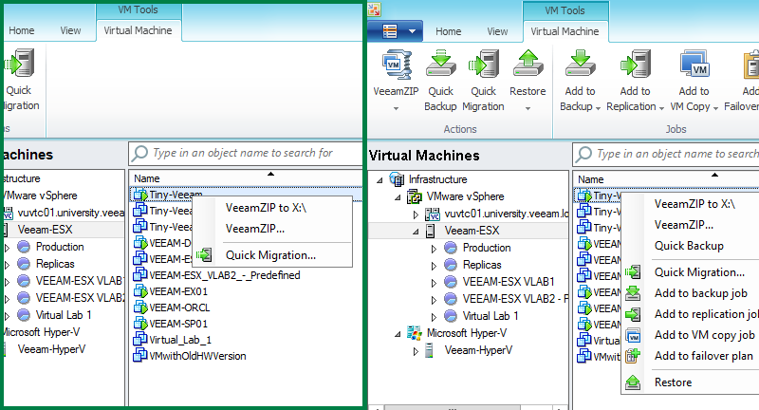Click Add to backup job menu icon

point(633,293)
